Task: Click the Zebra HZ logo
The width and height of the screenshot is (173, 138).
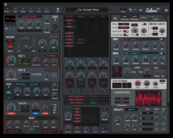Action: [x=153, y=10]
